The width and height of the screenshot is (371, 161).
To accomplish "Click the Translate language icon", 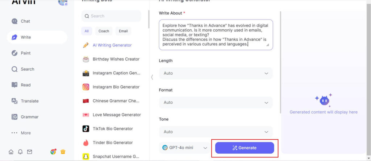I will pyautogui.click(x=14, y=101).
